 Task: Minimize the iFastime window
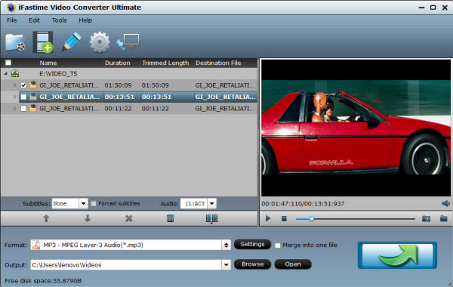coord(421,8)
